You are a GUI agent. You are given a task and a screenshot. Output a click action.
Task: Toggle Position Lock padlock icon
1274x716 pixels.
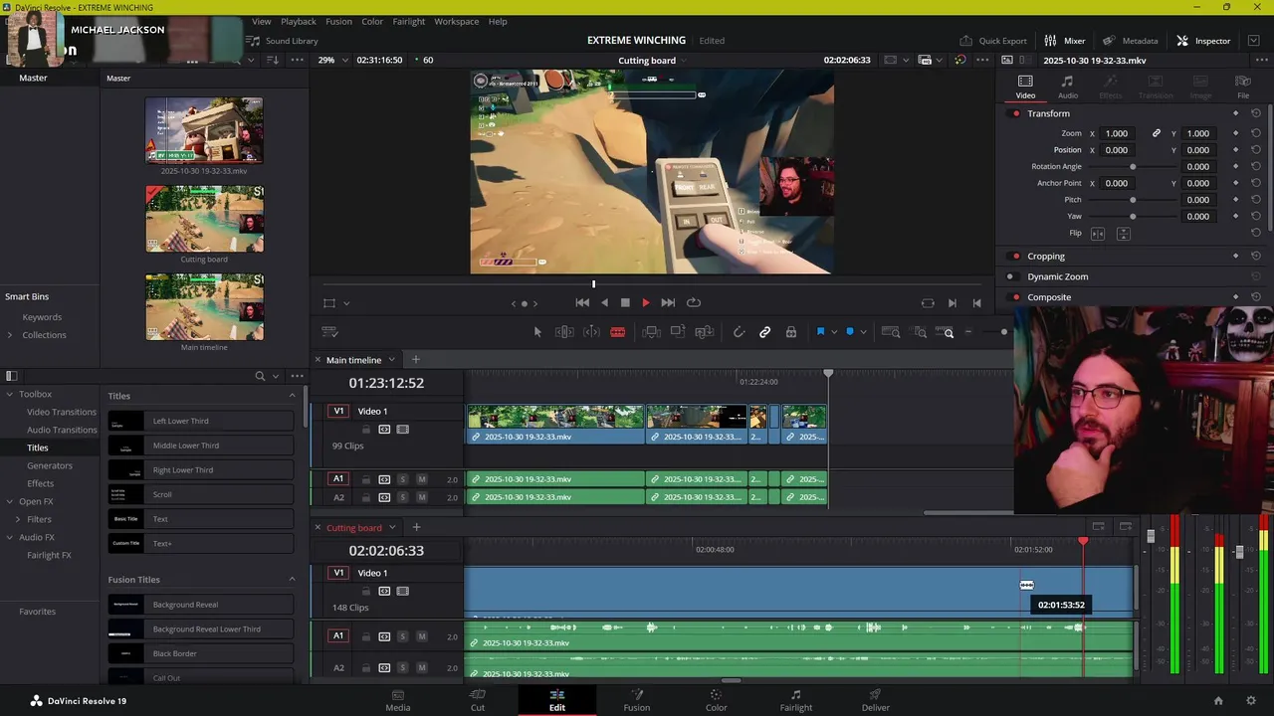[791, 332]
